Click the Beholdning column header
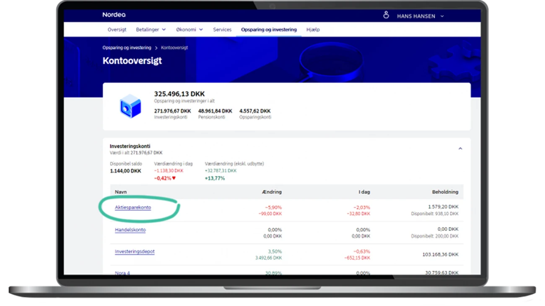Image resolution: width=545 pixels, height=306 pixels. pyautogui.click(x=445, y=192)
